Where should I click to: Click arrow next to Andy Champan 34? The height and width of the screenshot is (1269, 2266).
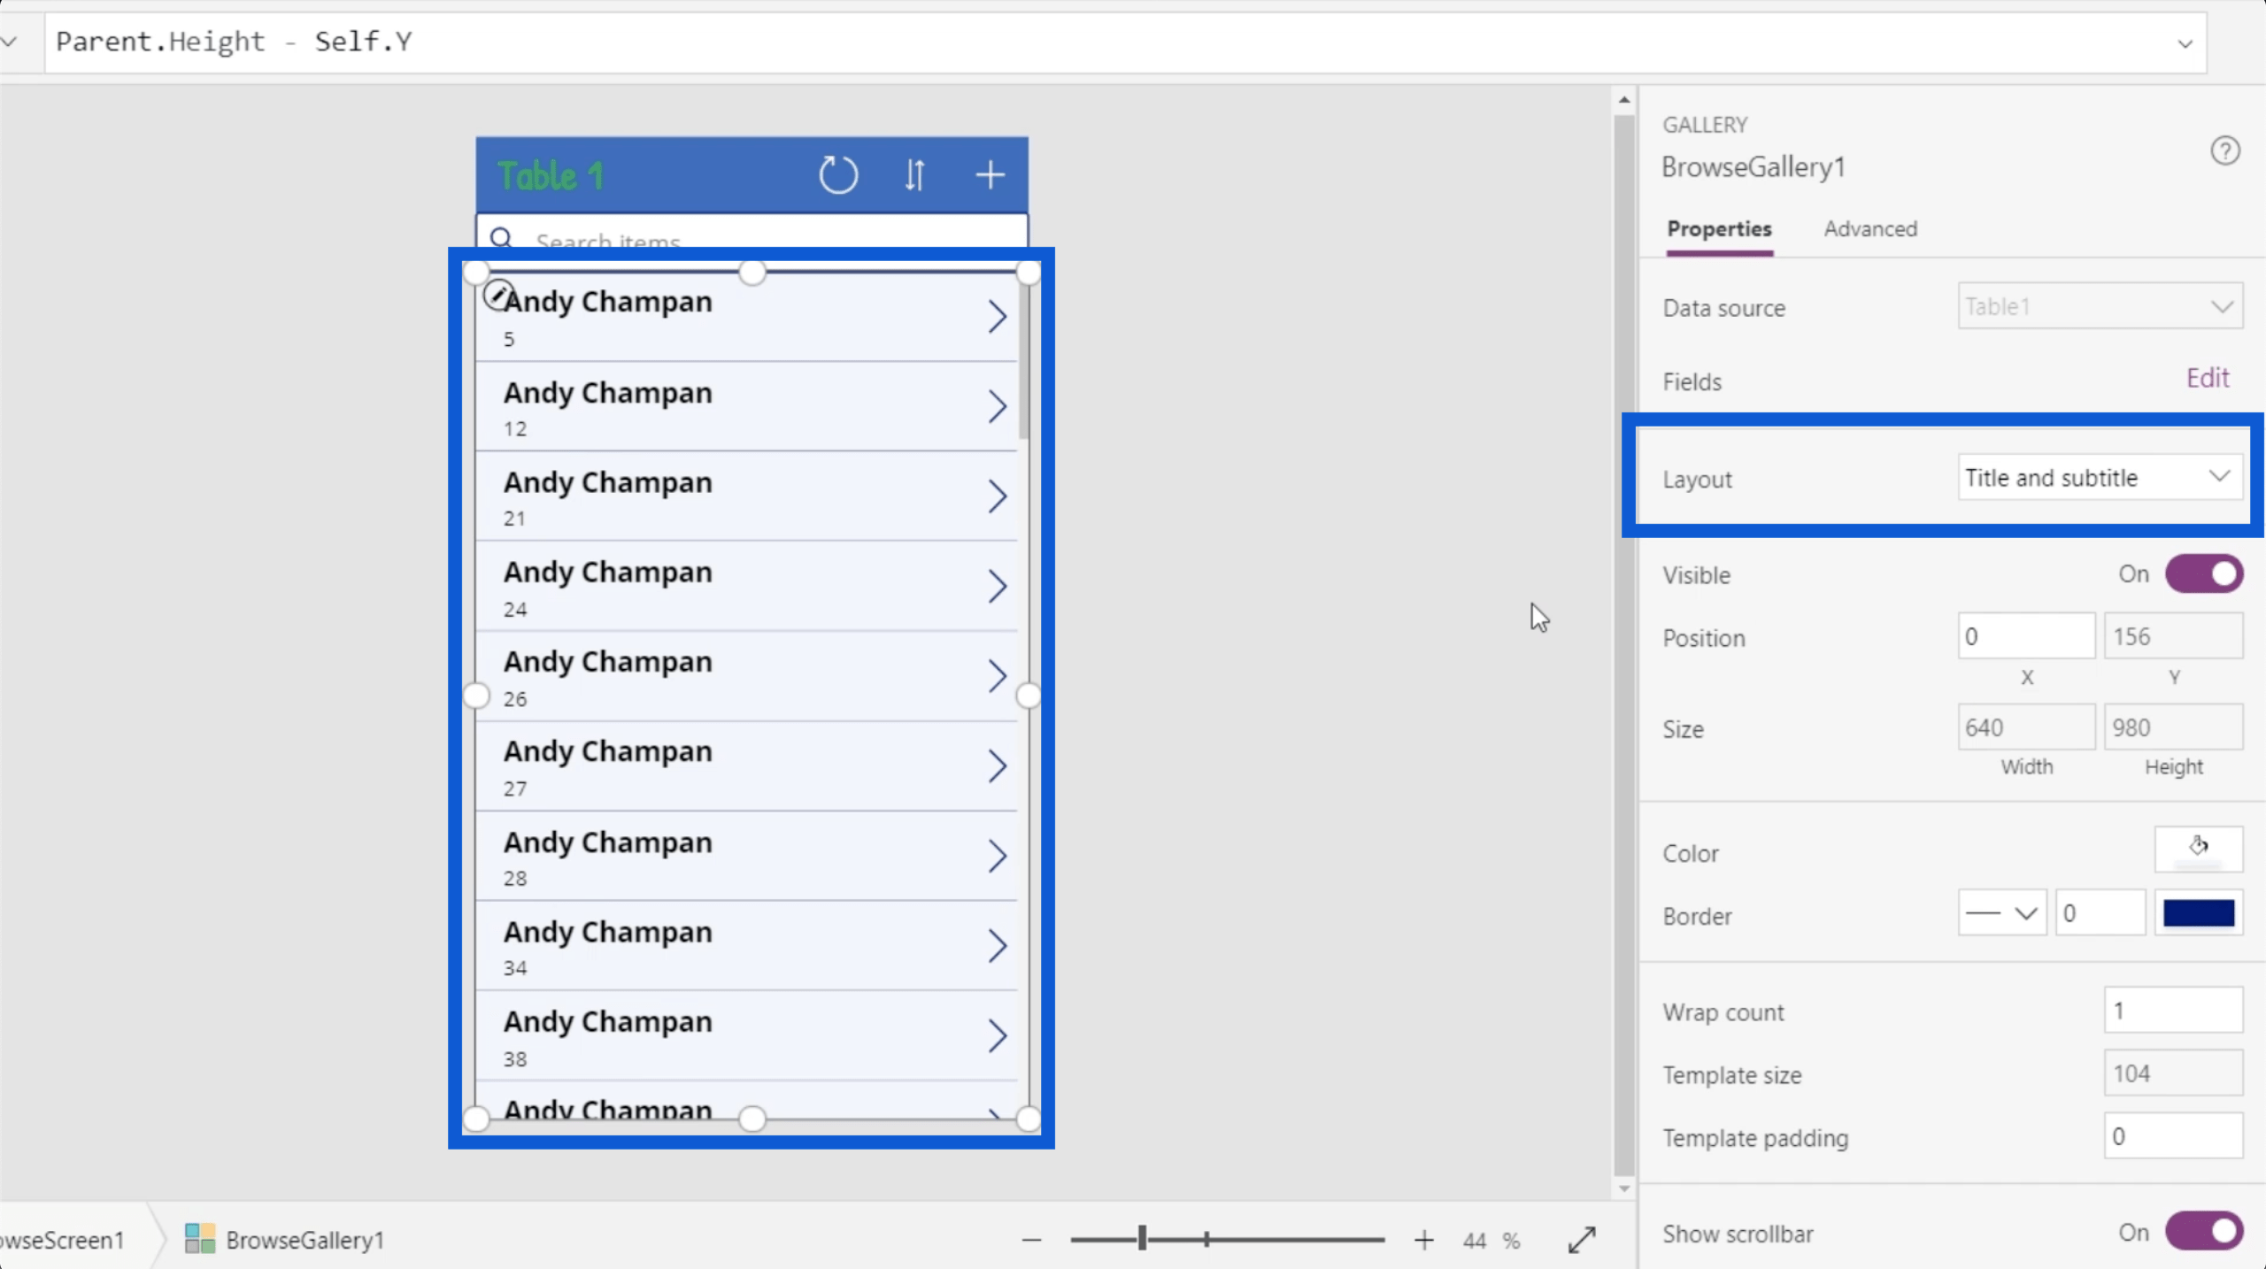tap(997, 946)
